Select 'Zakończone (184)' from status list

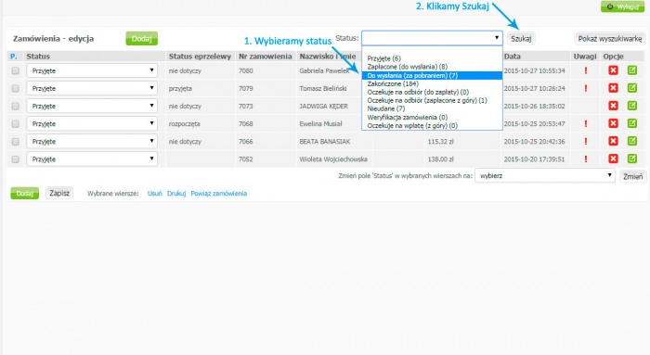393,83
